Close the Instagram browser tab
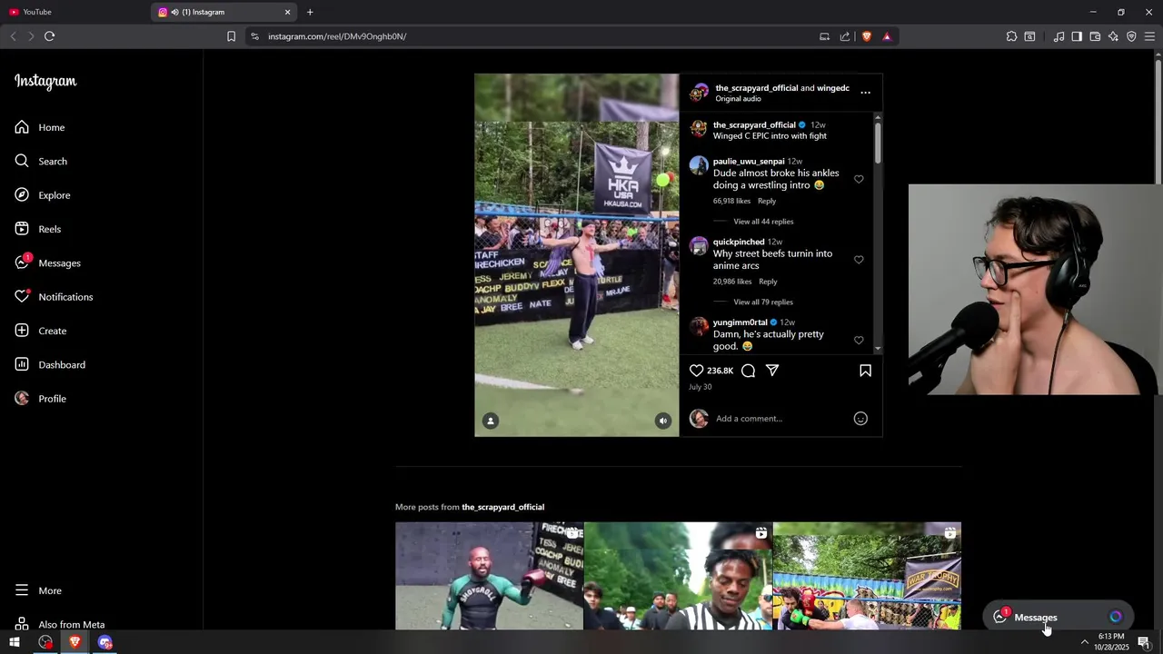Screen dimensions: 1163x654 click(288, 12)
